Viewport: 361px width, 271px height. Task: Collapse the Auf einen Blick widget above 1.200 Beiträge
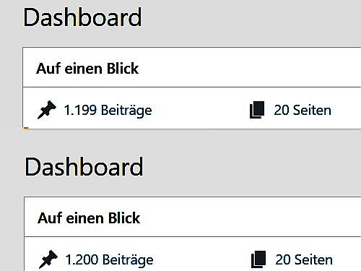pyautogui.click(x=89, y=218)
